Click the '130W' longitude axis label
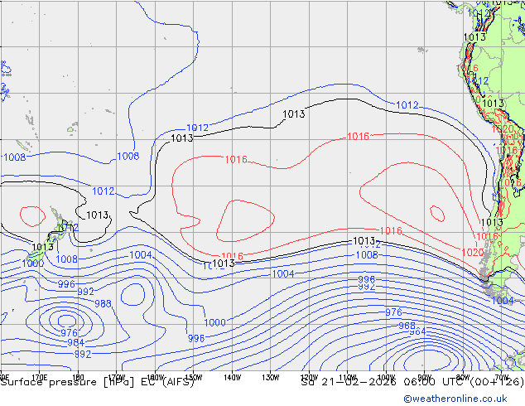This screenshot has height=406, width=525. coord(271,378)
